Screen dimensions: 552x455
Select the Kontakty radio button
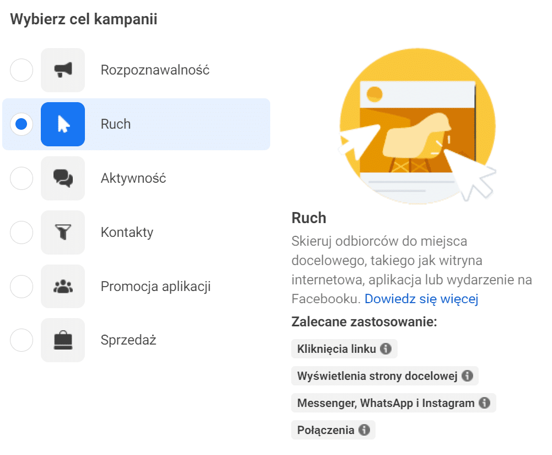click(21, 232)
